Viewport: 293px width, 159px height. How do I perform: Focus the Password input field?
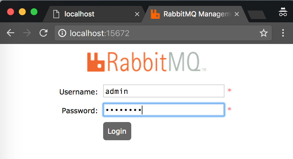tap(164, 110)
